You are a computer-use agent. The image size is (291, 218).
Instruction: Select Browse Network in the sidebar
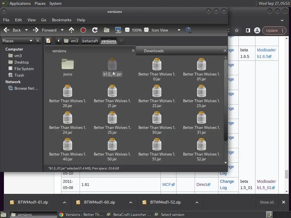(x=23, y=88)
